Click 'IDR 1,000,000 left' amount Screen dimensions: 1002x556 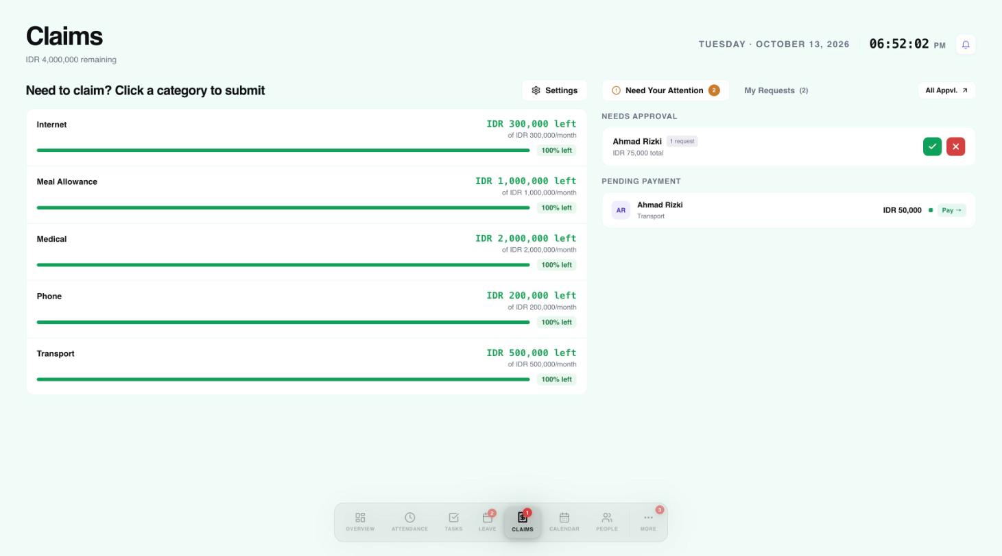click(526, 181)
